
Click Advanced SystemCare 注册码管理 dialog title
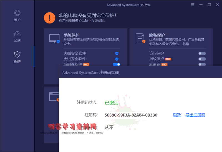click(x=91, y=73)
